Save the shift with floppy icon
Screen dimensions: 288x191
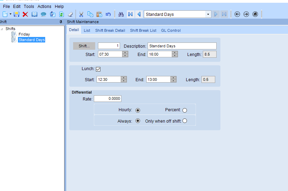(17, 14)
